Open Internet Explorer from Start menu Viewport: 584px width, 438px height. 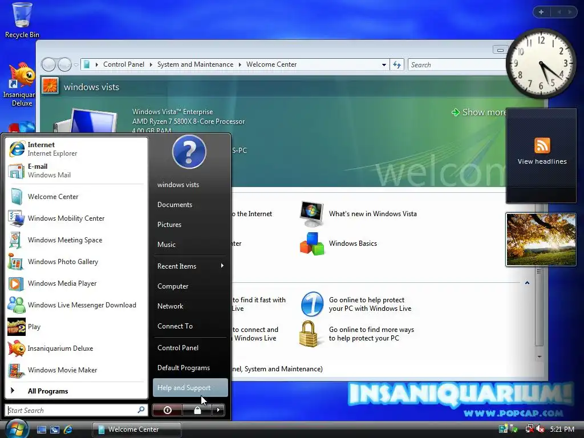(76, 149)
